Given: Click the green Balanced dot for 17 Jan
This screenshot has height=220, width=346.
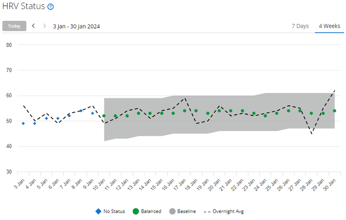Looking at the screenshot, I should (185, 111).
